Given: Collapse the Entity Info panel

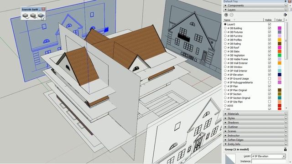Looking at the screenshot, I should tap(225, 144).
